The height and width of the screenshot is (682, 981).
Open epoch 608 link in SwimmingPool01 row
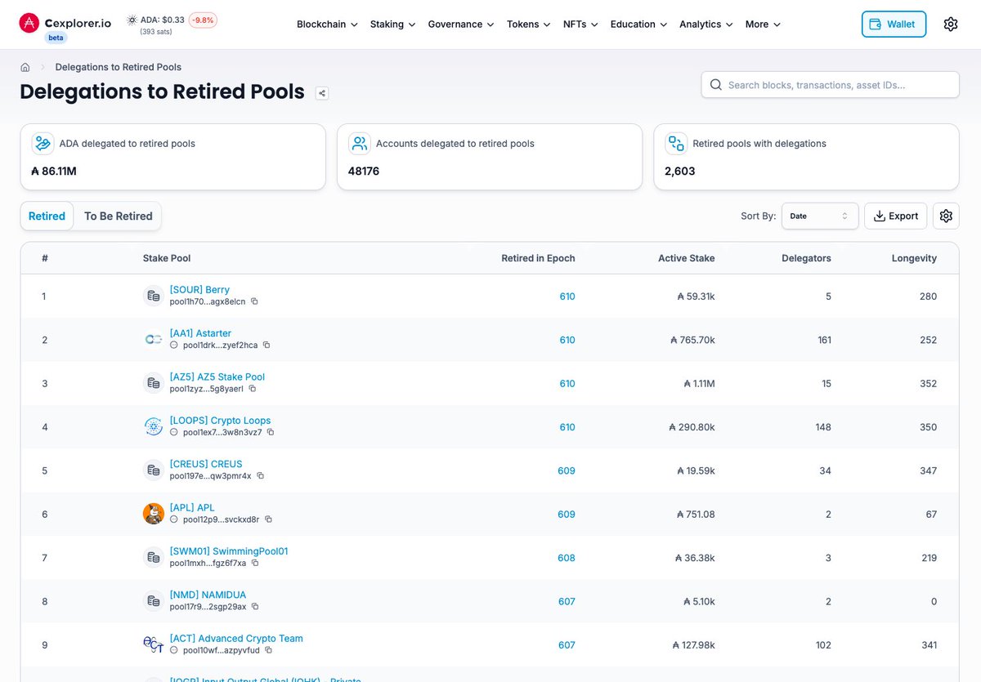coord(567,558)
